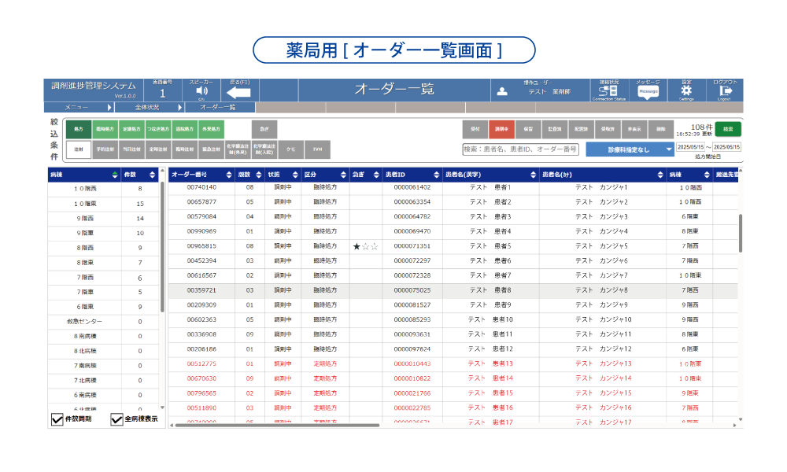This screenshot has width=787, height=472.
Task: Select the 10階西 ward row
Action: 103,189
